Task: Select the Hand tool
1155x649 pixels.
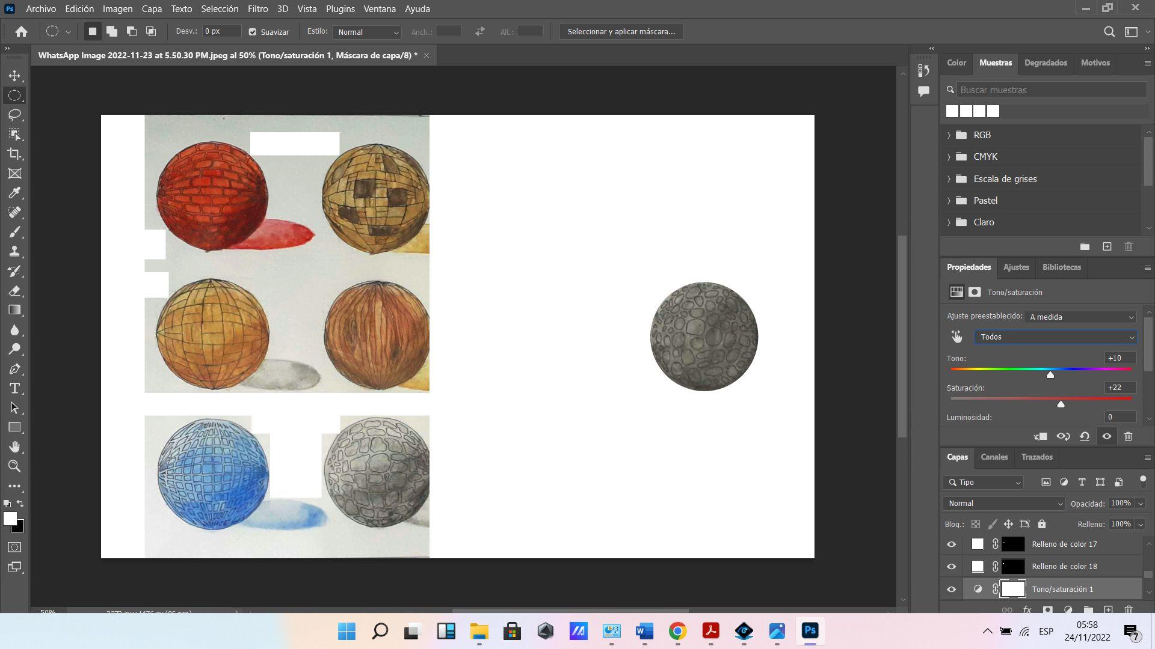Action: (x=14, y=446)
